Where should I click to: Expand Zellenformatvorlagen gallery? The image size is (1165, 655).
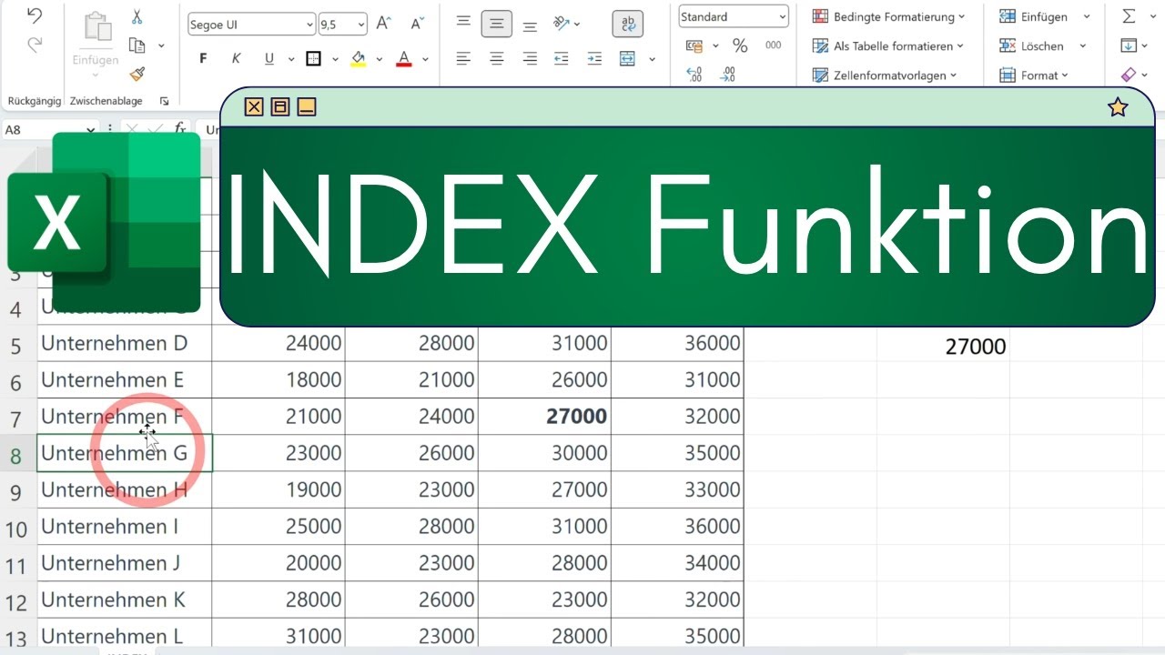coord(885,76)
